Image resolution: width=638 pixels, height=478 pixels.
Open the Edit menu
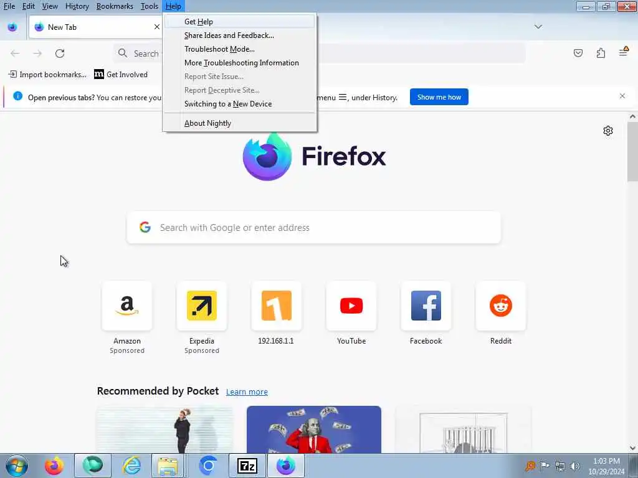(29, 6)
